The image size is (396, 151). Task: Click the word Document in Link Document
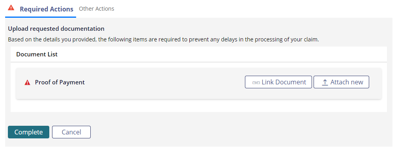[291, 82]
